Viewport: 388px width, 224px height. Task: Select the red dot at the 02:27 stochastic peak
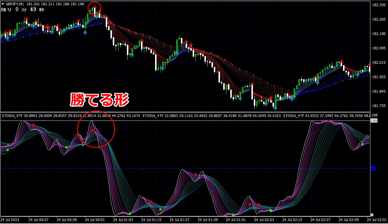coord(330,121)
